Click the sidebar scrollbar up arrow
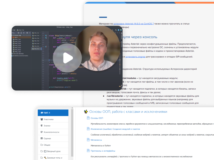The height and width of the screenshot is (160, 214). [72, 108]
